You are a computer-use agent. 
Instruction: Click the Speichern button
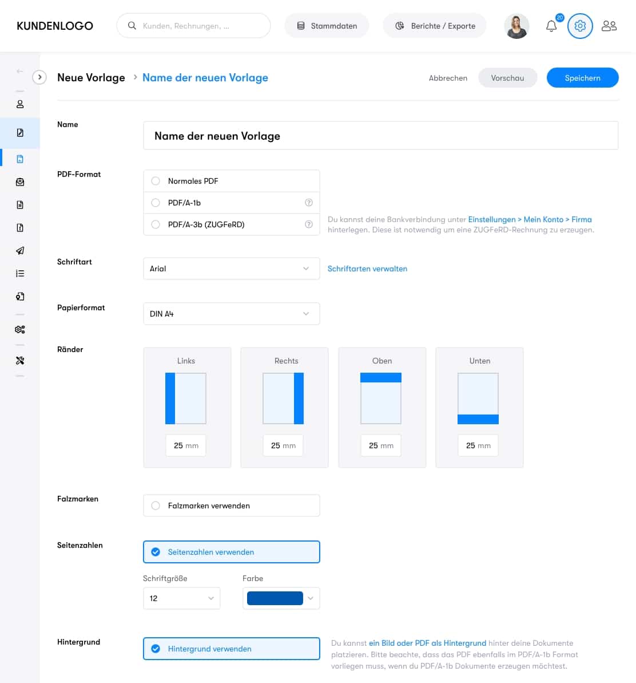[582, 78]
